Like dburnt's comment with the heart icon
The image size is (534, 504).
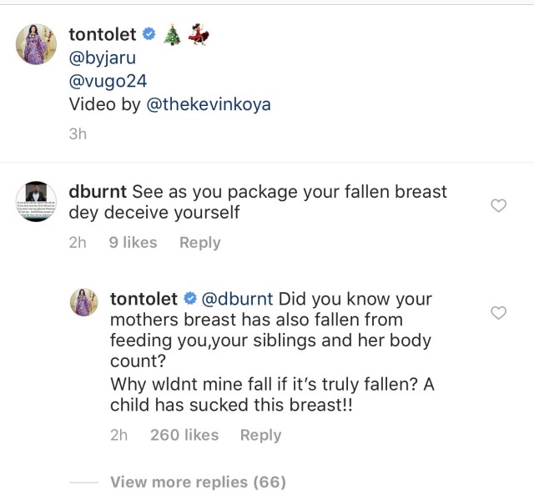coord(498,205)
